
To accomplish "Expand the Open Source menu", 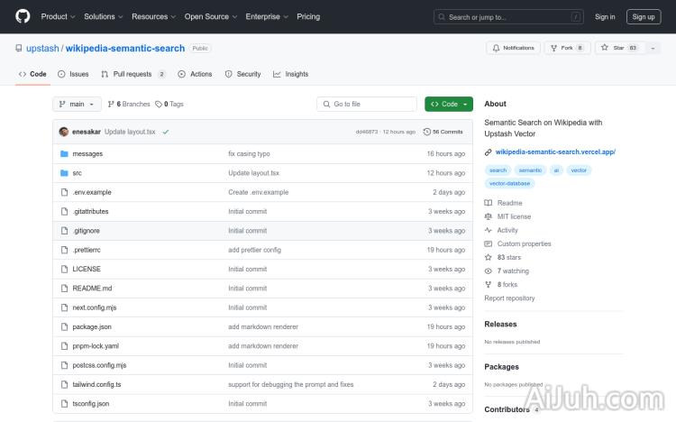I will 210,16.
